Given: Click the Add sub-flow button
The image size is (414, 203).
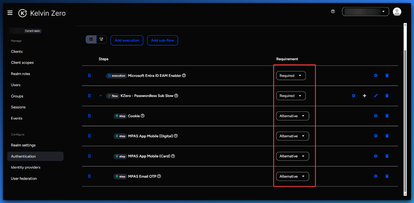Looking at the screenshot, I should point(162,40).
